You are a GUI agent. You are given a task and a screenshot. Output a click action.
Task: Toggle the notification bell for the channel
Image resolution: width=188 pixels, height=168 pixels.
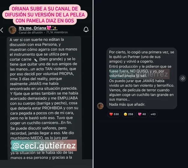point(86,29)
